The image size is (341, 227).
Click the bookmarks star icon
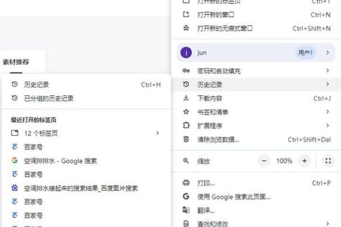pos(186,112)
